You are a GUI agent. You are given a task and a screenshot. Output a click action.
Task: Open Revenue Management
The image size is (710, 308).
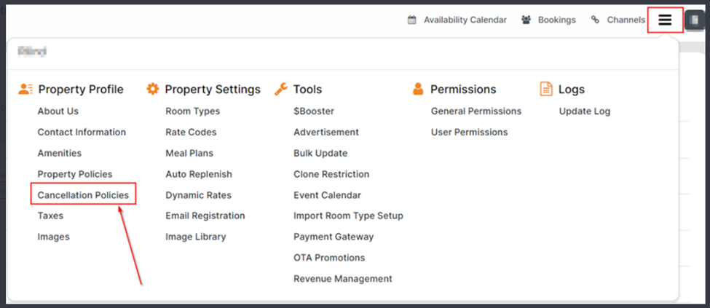tap(343, 279)
